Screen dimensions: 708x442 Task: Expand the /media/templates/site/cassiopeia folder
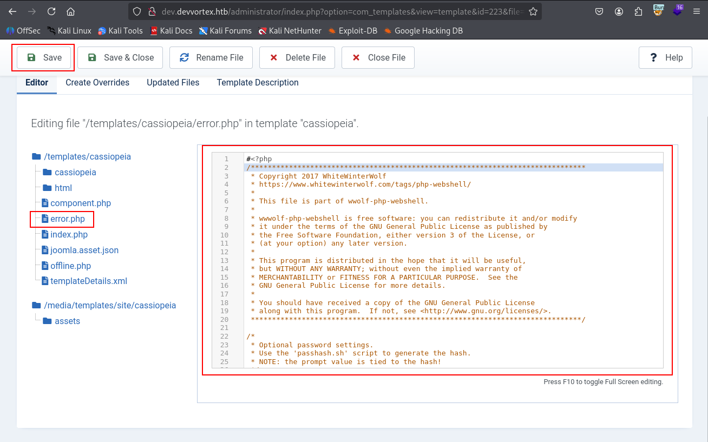click(104, 305)
